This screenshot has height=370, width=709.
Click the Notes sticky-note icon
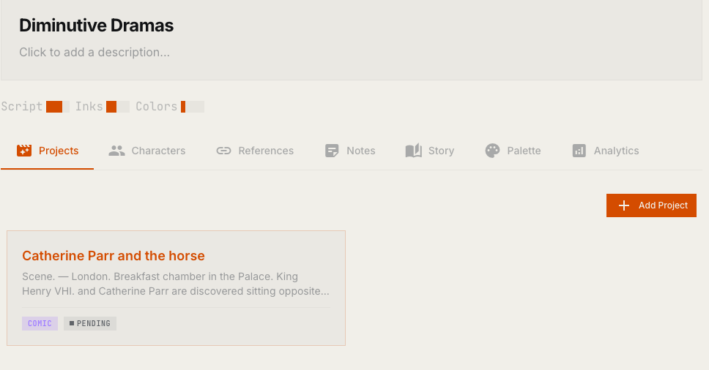(332, 151)
